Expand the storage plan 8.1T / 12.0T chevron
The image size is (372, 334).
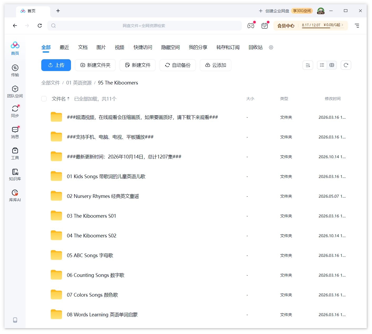342,25
